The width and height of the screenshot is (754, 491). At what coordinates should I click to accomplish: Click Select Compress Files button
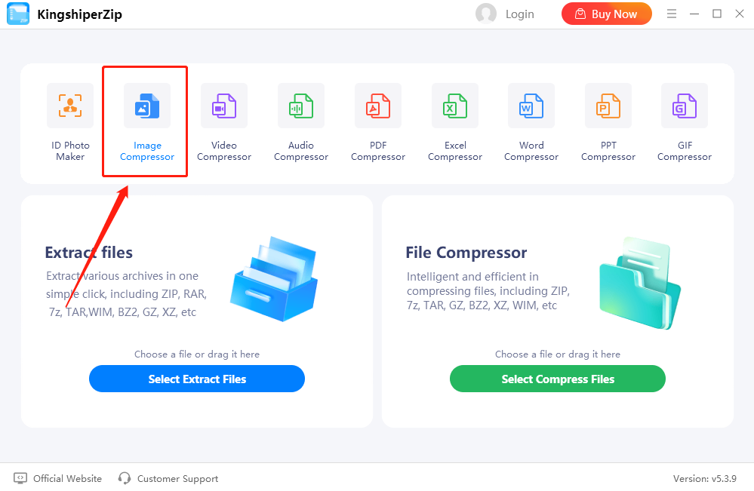[558, 379]
